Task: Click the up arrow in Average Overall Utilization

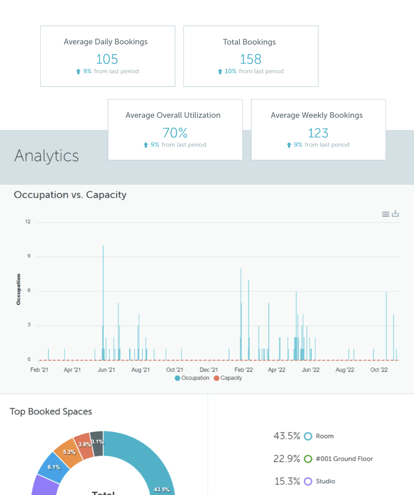Action: coord(146,145)
